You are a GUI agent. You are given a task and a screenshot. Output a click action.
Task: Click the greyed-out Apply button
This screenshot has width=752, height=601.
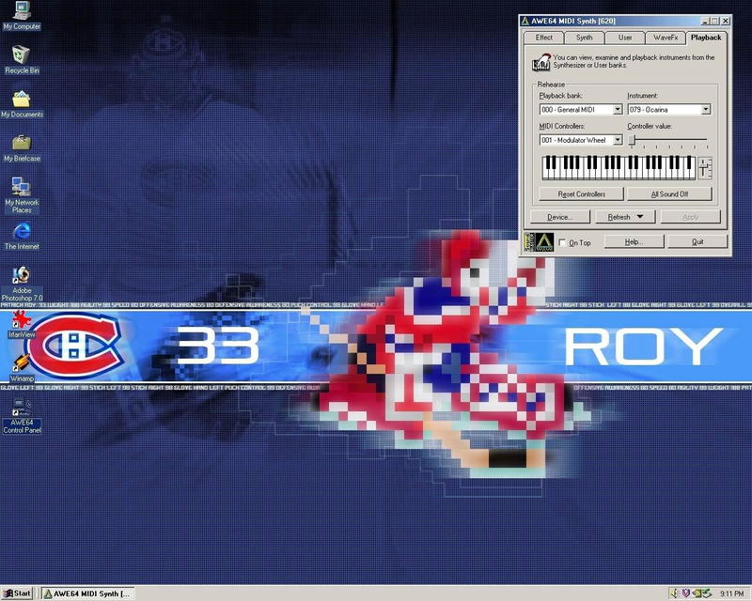click(x=691, y=217)
